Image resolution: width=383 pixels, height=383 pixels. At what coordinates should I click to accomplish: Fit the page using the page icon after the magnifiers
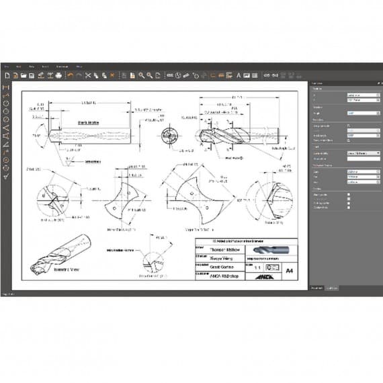[x=158, y=75]
